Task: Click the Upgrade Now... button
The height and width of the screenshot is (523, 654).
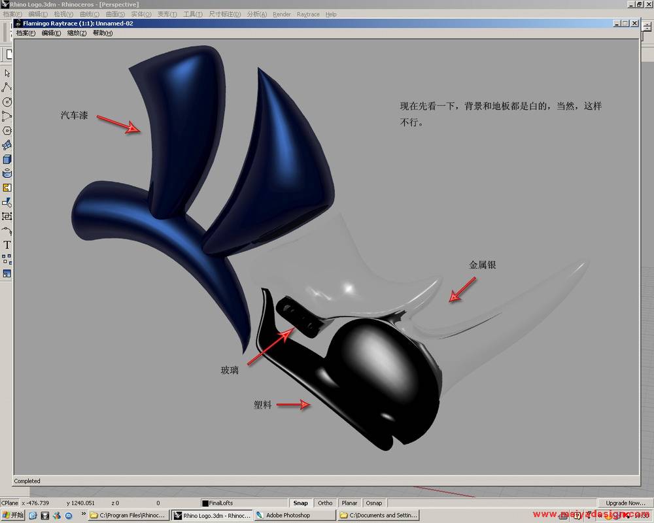Action: [x=625, y=503]
